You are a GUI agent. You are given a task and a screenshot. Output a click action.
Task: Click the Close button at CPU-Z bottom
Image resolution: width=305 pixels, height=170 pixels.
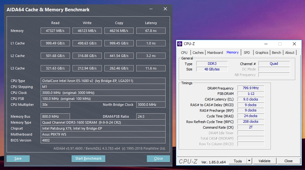pyautogui.click(x=288, y=161)
